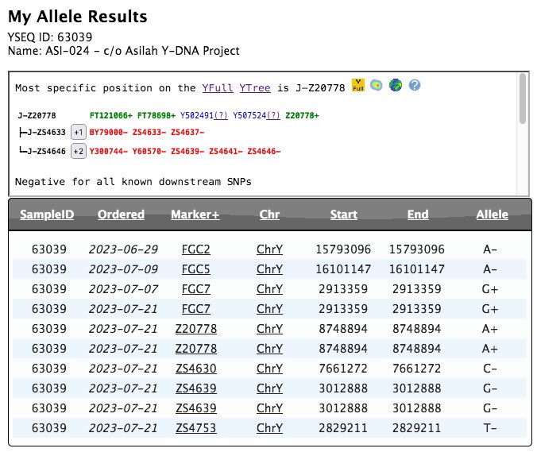Open the yellow YFull icon

(358, 85)
